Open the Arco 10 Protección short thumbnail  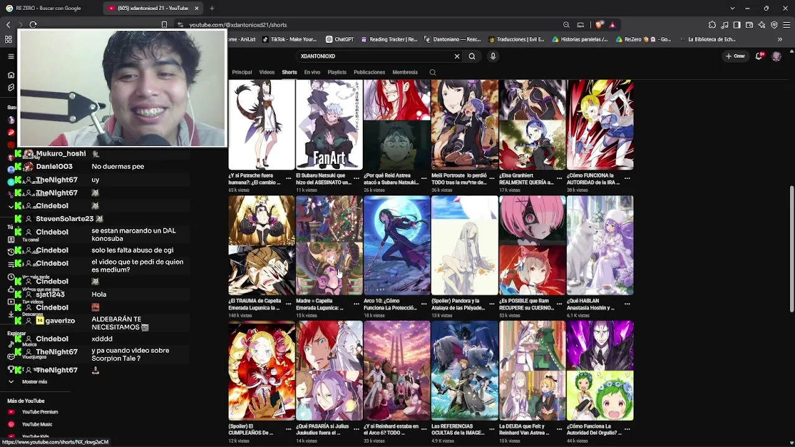click(x=397, y=245)
